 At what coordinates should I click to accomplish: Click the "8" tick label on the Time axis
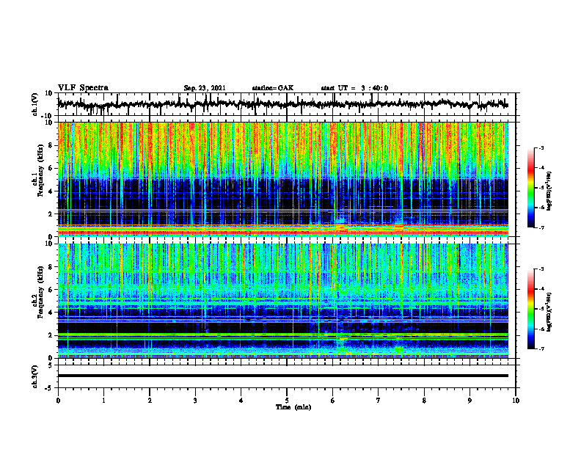(424, 401)
